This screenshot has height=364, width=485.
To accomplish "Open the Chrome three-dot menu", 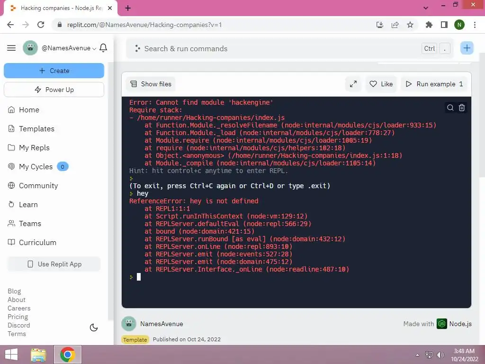I will tap(475, 25).
